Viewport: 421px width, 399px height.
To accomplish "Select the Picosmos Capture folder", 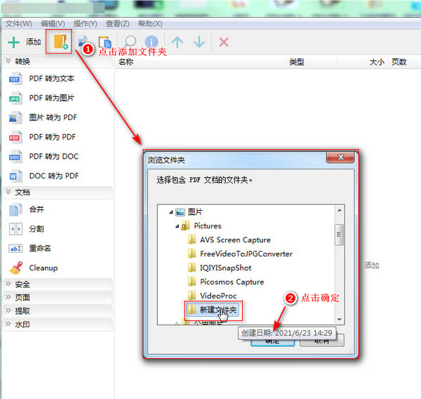I will (226, 282).
